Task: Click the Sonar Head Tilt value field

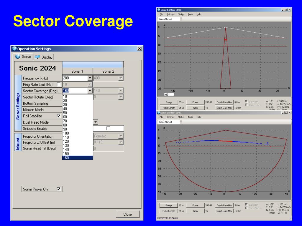Action: [109, 148]
